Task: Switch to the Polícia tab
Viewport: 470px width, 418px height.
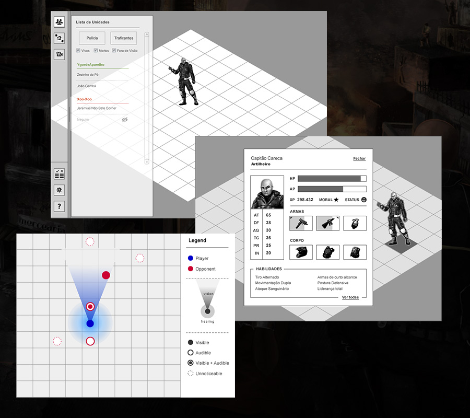Action: tap(92, 38)
